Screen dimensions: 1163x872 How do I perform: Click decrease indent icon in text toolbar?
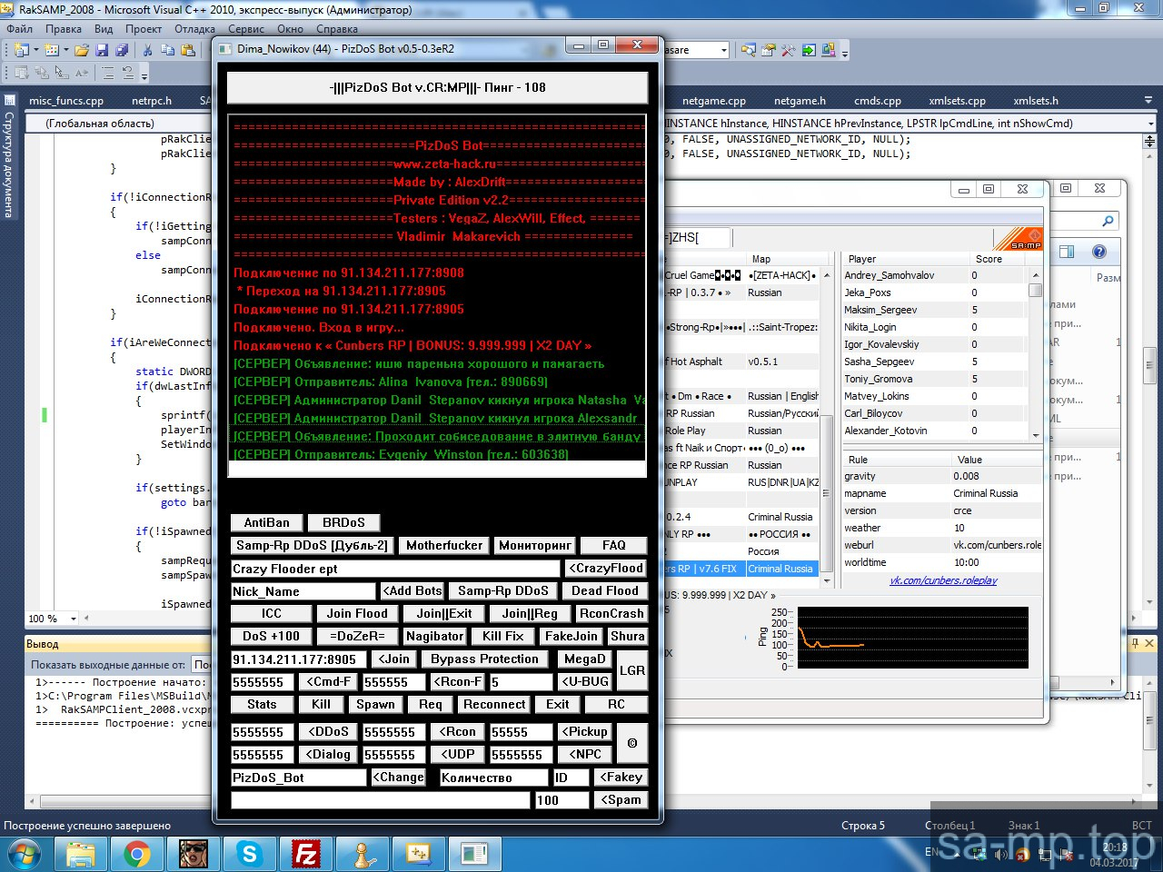pyautogui.click(x=109, y=73)
